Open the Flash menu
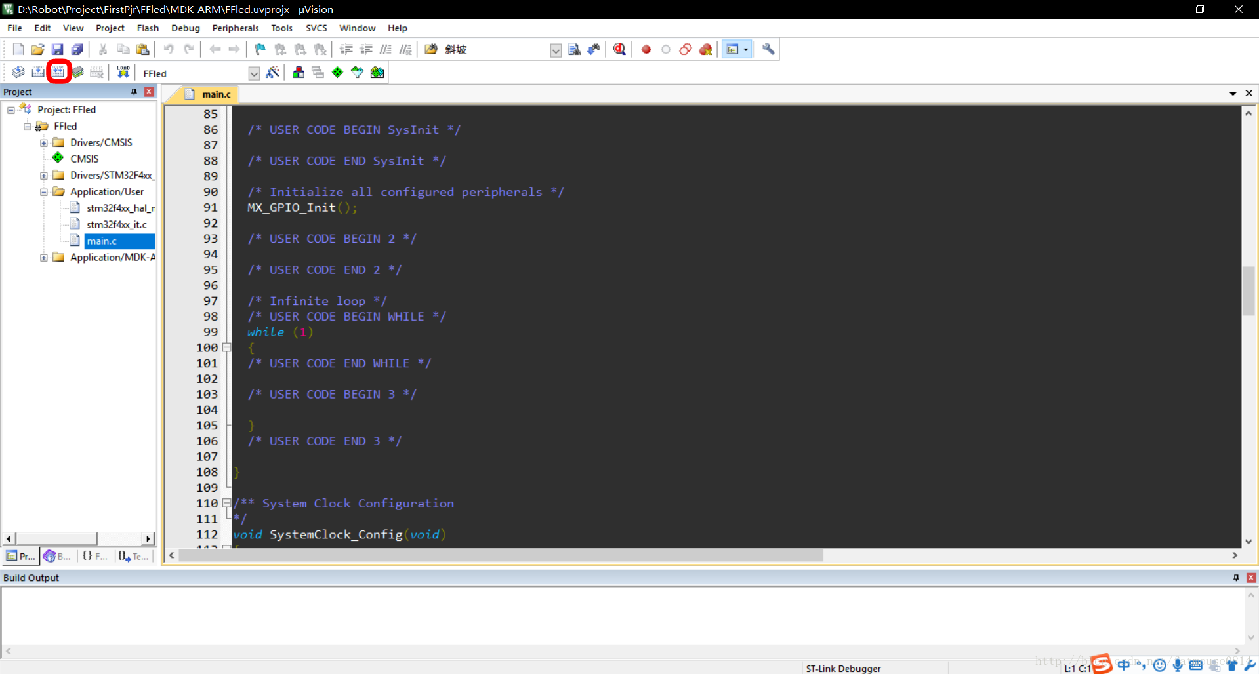The height and width of the screenshot is (674, 1259). tap(148, 28)
